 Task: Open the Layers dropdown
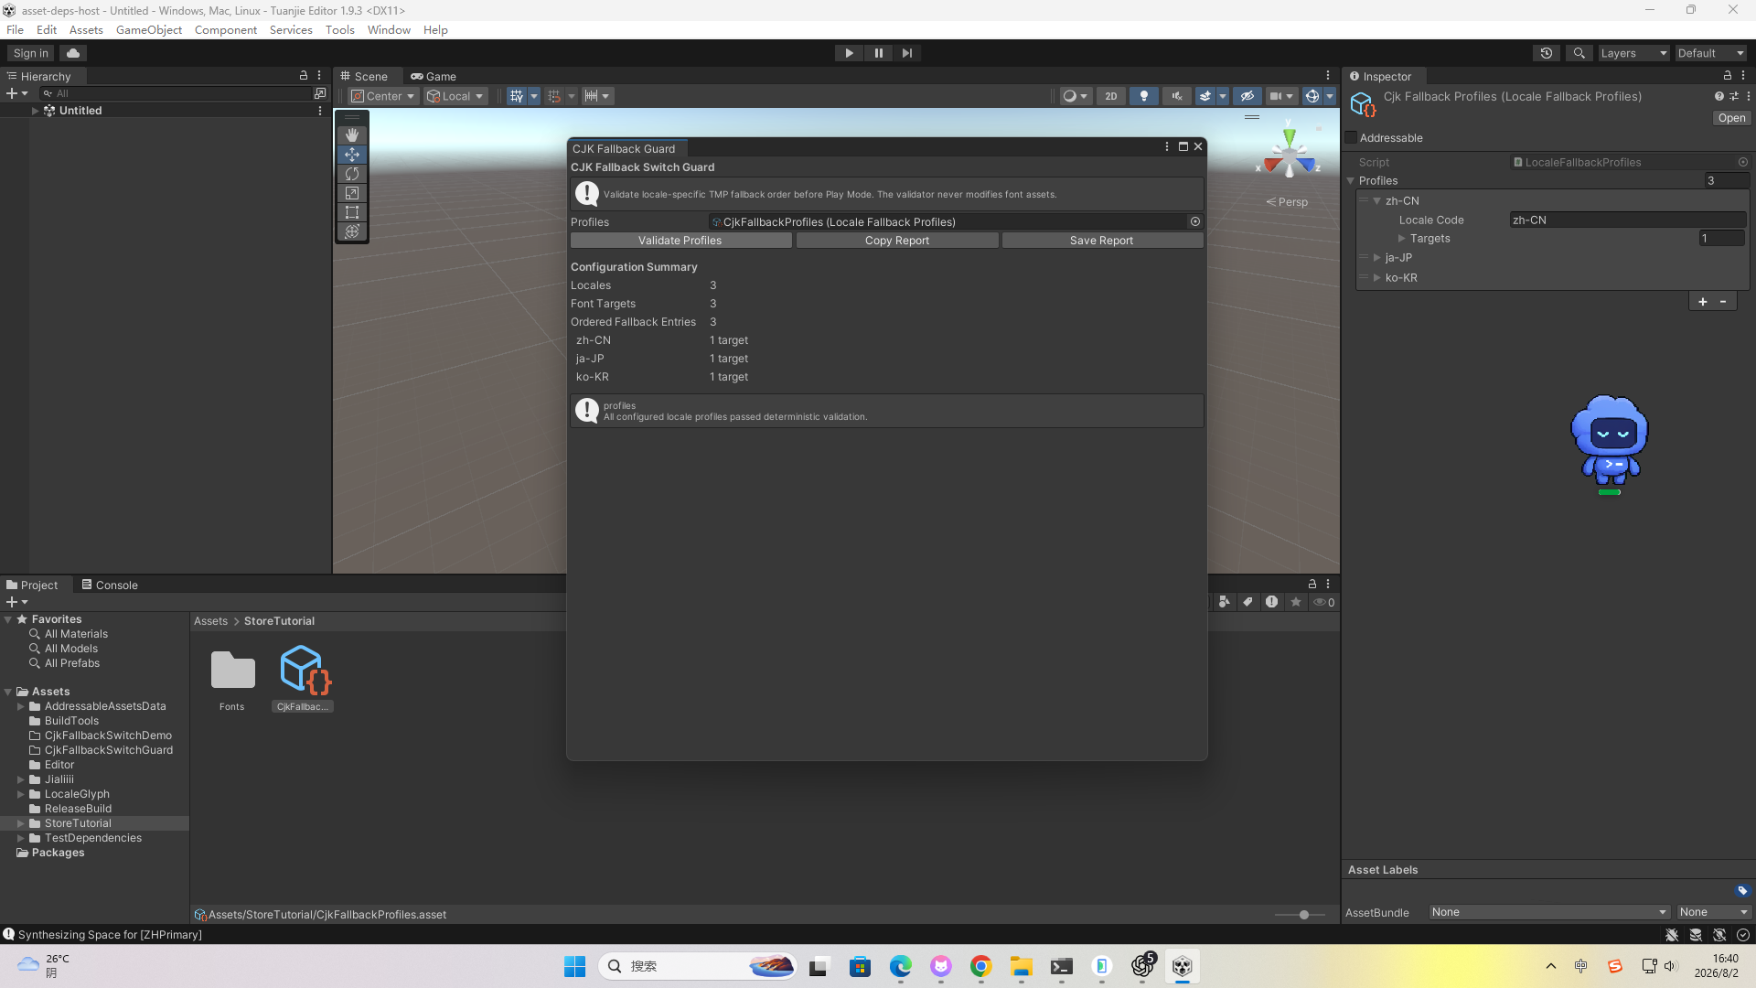pos(1633,53)
